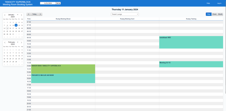Click the Go to button
Image resolution: width=226 pixels, height=111 pixels.
tap(58, 3)
